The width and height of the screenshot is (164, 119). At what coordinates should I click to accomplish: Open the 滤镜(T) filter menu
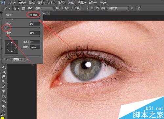tap(72, 2)
